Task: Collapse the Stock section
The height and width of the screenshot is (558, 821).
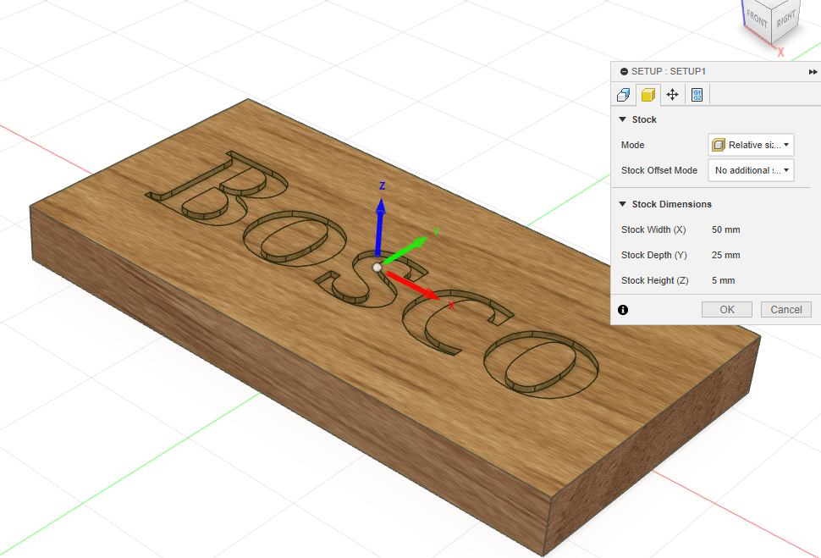Action: pyautogui.click(x=623, y=119)
